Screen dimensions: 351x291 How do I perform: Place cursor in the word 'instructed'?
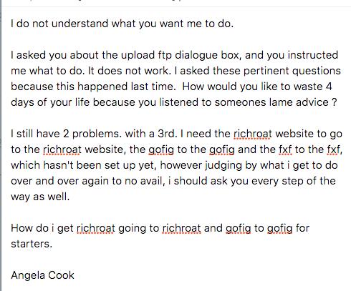tap(313, 55)
